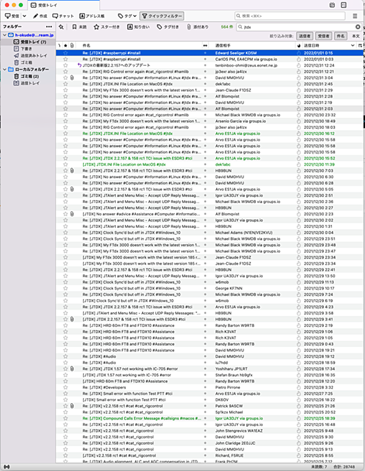Open the アドレス帳 address book
The image size is (365, 471).
92,16
